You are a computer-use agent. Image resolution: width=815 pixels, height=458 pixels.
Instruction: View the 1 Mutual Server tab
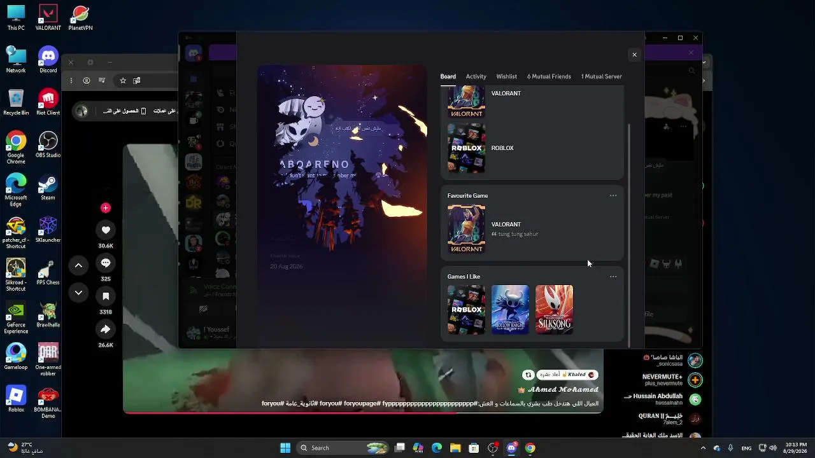point(601,76)
